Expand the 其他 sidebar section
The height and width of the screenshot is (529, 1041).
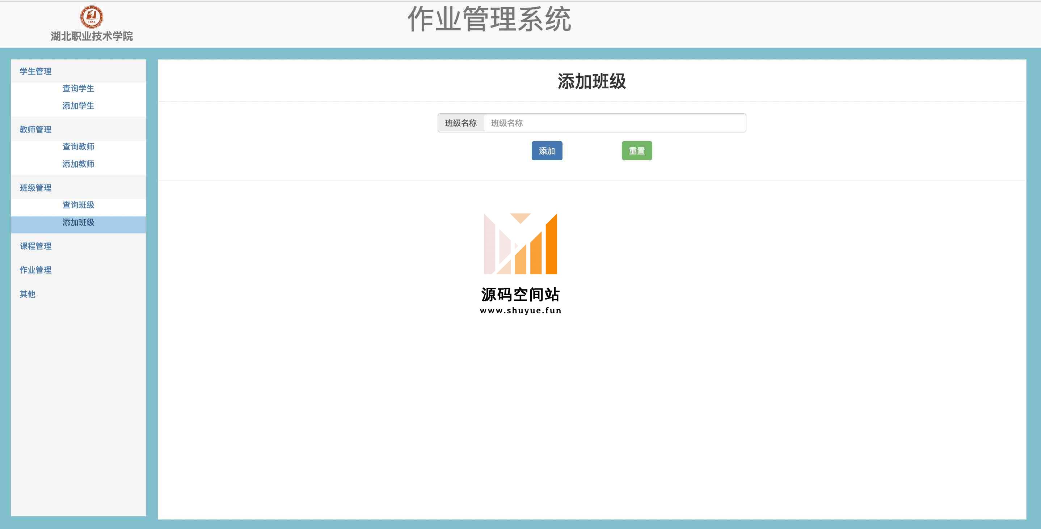[28, 294]
